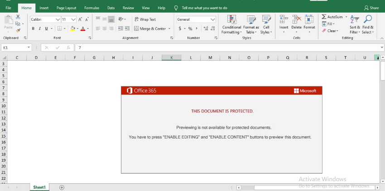The width and height of the screenshot is (385, 191).
Task: Click the Select All corner triangle
Action: [4, 57]
